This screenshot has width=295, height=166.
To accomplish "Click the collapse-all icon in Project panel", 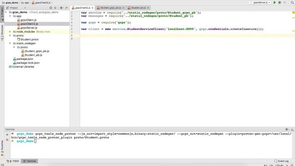I will (55, 8).
